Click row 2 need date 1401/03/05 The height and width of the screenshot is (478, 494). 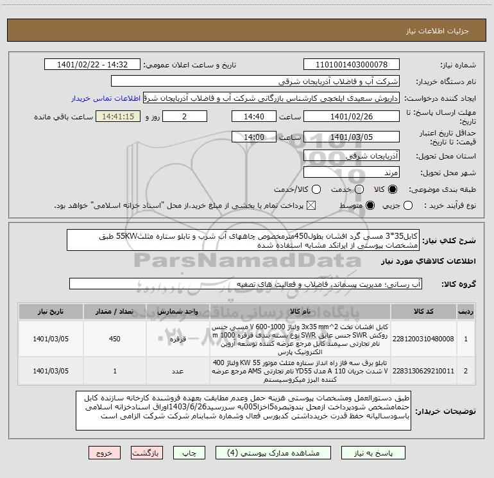coord(51,371)
